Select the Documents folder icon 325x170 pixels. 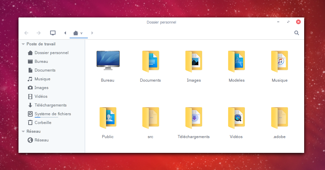pyautogui.click(x=151, y=61)
